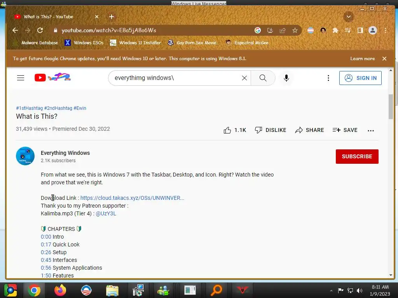The image size is (398, 298).
Task: Open the Malware Database bookmark
Action: [35, 43]
